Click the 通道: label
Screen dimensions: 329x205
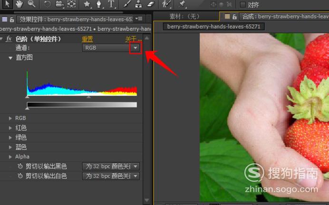tap(23, 48)
